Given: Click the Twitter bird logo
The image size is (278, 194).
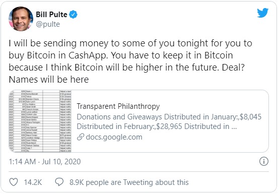Looking at the screenshot, I should (x=262, y=13).
